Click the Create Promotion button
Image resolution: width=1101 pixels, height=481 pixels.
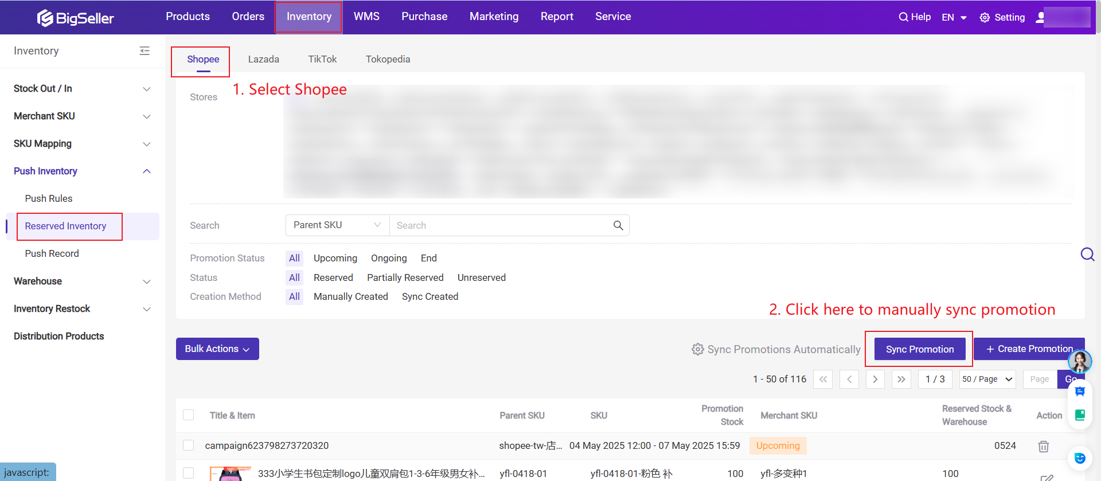tap(1029, 349)
